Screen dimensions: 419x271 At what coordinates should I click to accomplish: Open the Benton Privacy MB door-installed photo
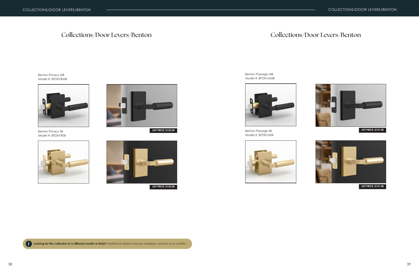pos(142,105)
